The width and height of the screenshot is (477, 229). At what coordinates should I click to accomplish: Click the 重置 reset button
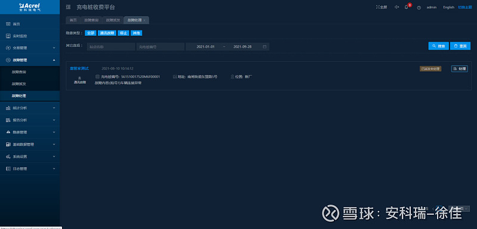460,46
